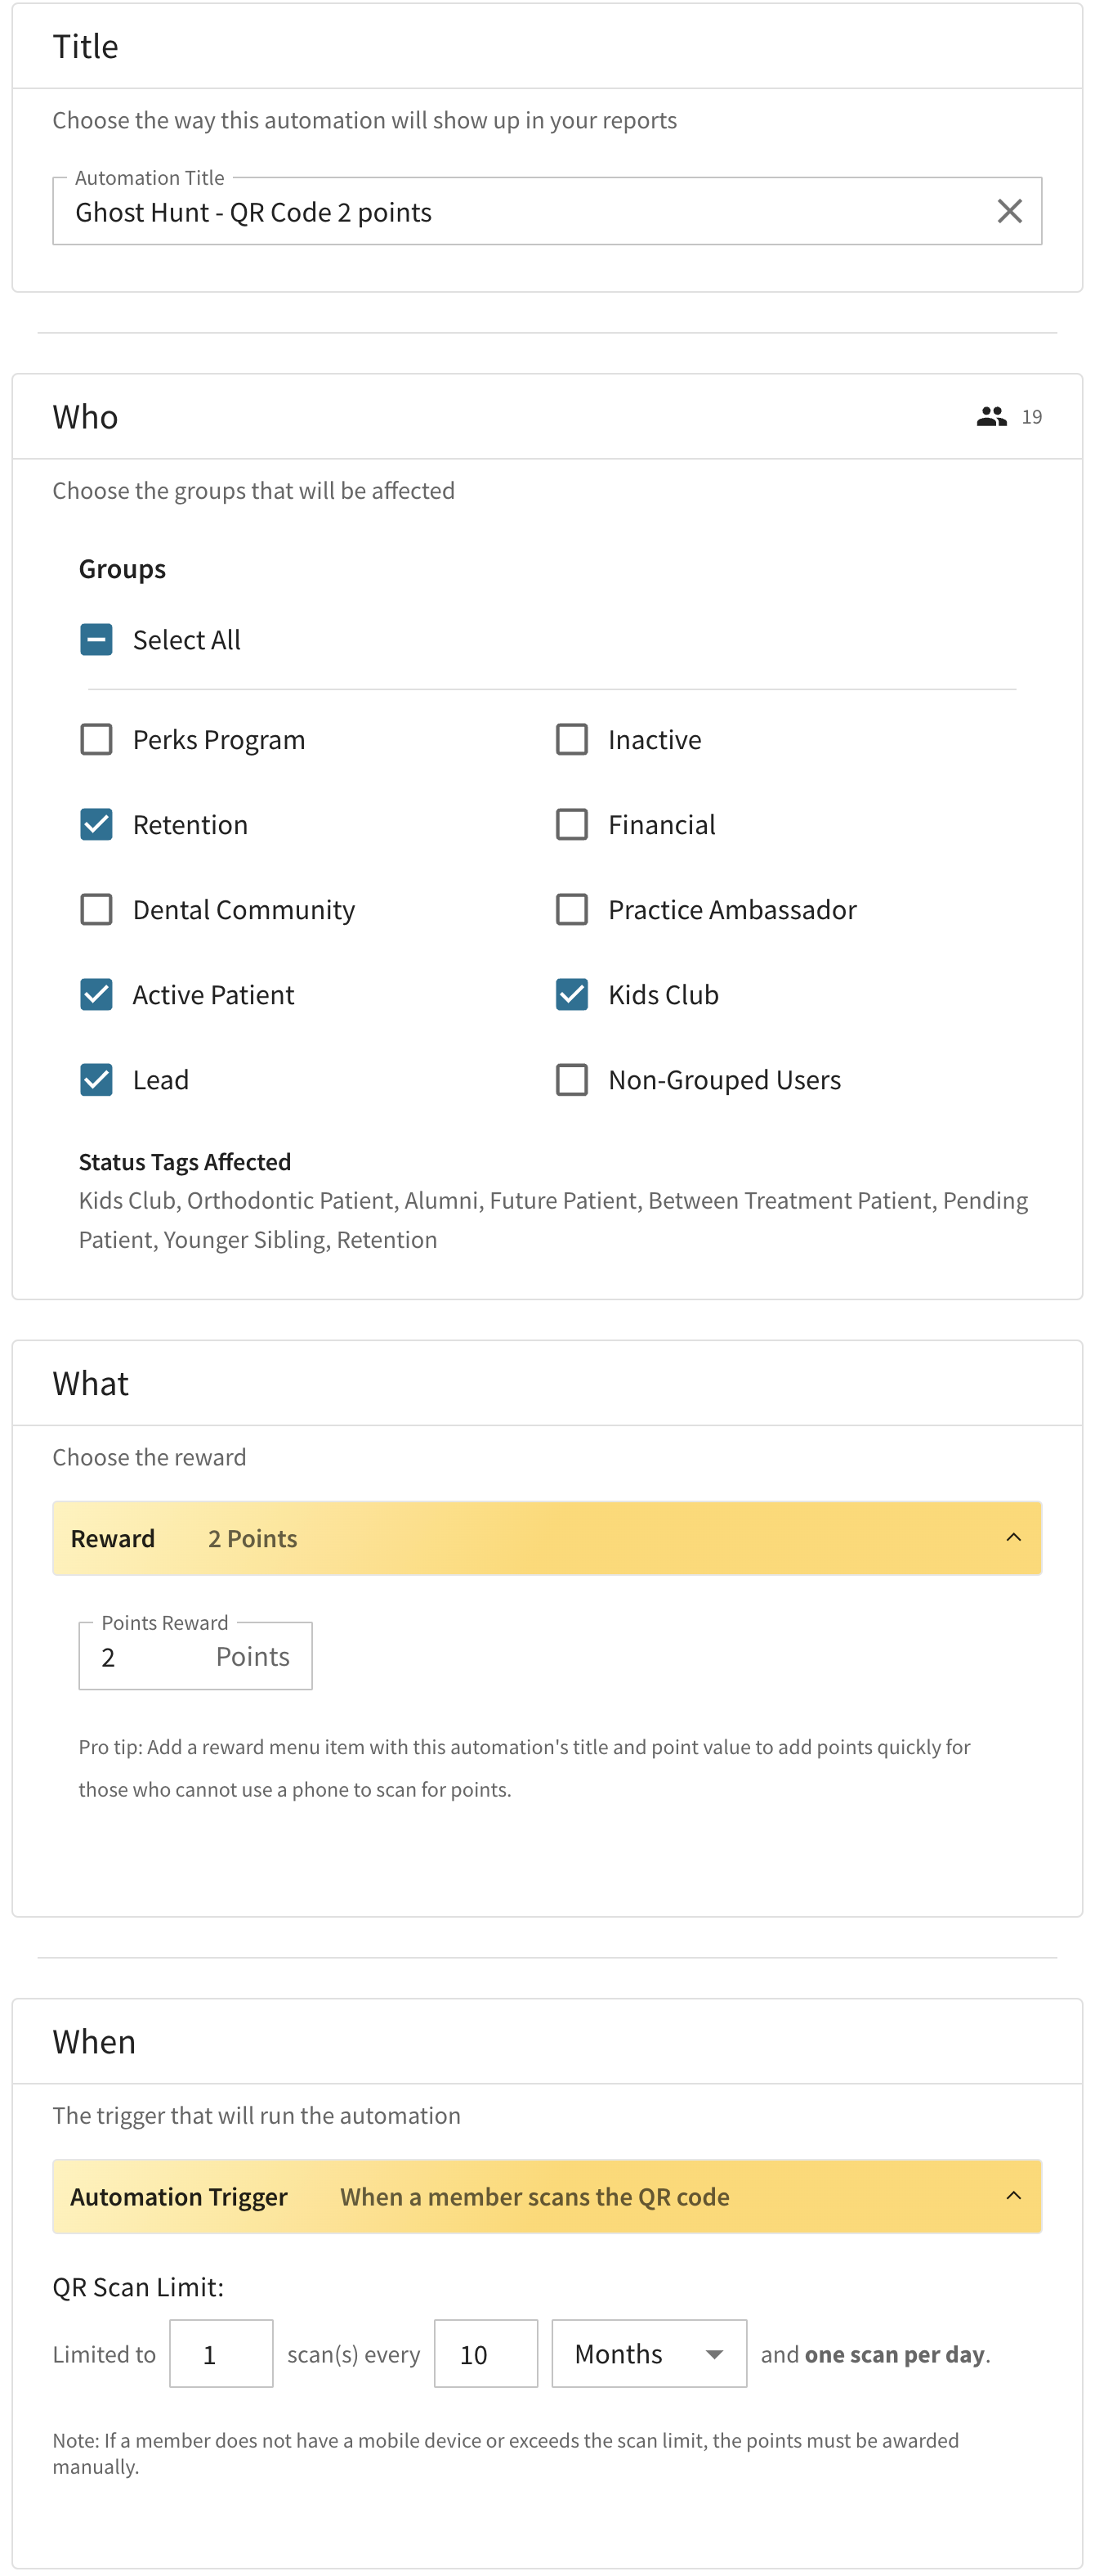Click the scan interval number field
The image size is (1095, 2576).
[x=485, y=2353]
